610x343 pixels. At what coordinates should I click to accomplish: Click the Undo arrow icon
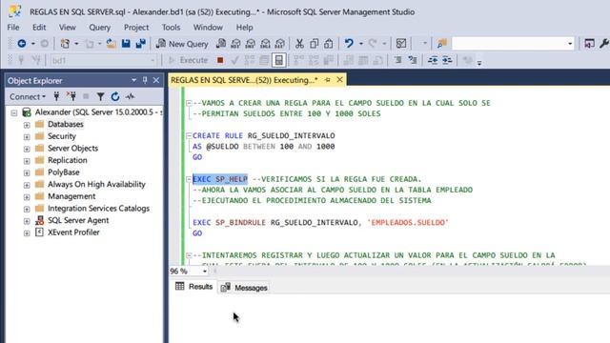[349, 44]
